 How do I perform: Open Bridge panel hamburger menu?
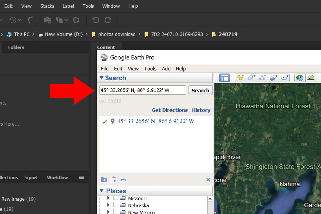pyautogui.click(x=82, y=177)
